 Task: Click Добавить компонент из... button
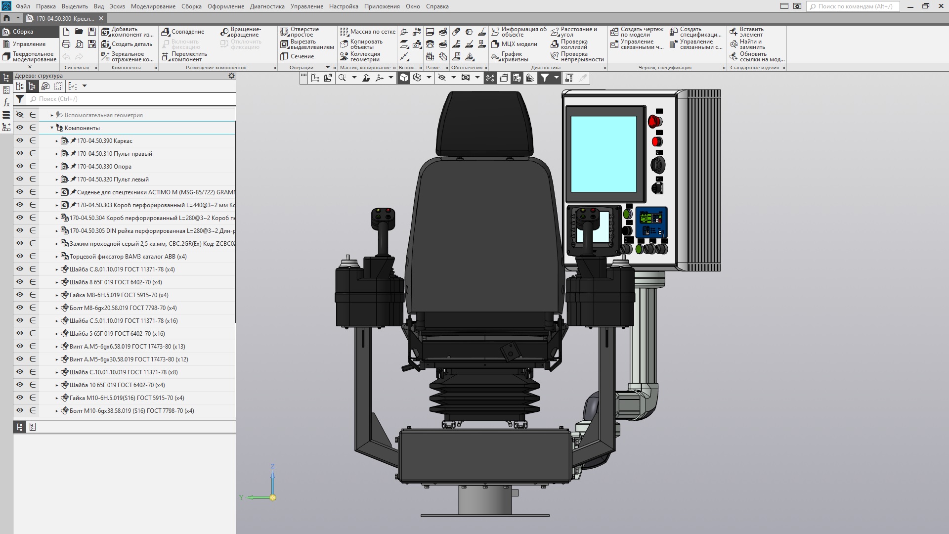[x=128, y=32]
